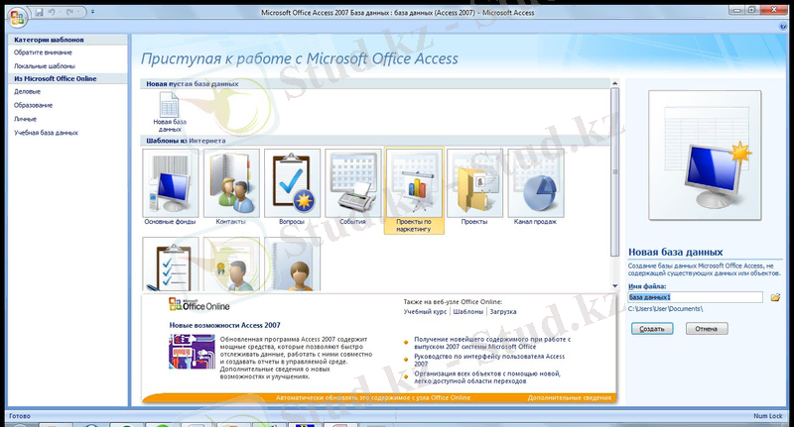794x427 pixels.
Task: Click the Access 2007 new features image
Action: (192, 352)
